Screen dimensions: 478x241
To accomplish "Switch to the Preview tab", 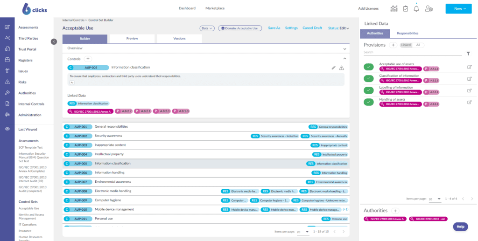I will (132, 39).
